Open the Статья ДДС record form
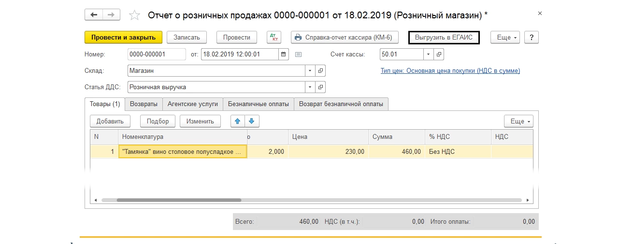This screenshot has height=244, width=619. pyautogui.click(x=320, y=87)
